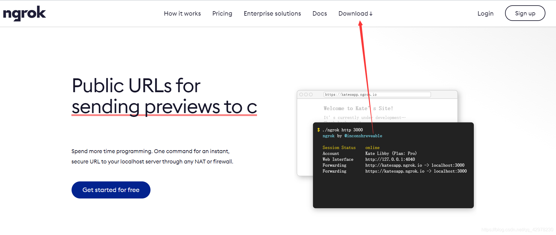Click the 'sending previews to c' animated text
This screenshot has height=235, width=556.
point(164,107)
